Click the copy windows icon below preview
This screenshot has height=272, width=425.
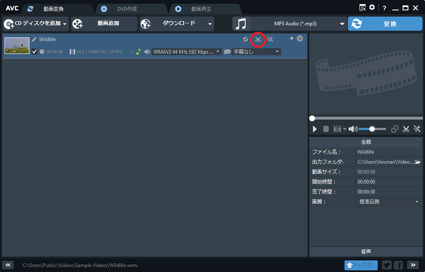click(x=395, y=129)
